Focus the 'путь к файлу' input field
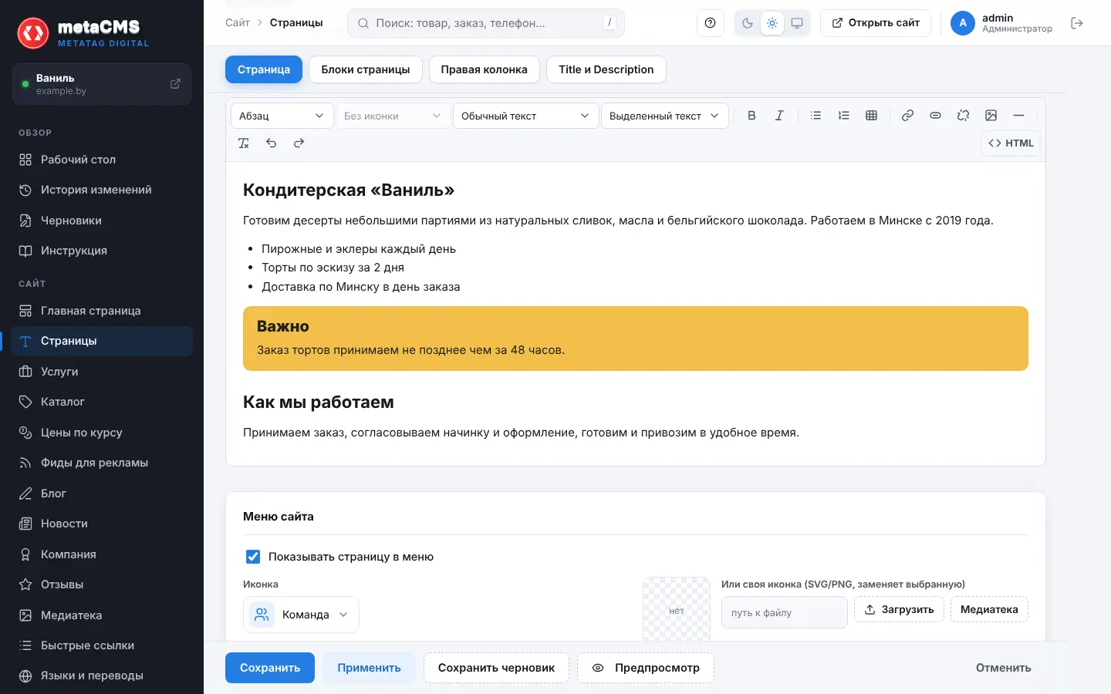This screenshot has width=1111, height=694. point(785,613)
